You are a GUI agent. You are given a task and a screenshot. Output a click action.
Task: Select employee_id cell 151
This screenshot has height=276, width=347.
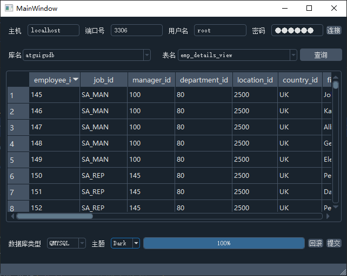tap(55, 192)
